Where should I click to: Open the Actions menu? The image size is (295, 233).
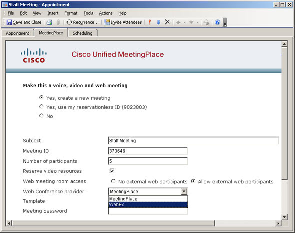(x=106, y=13)
